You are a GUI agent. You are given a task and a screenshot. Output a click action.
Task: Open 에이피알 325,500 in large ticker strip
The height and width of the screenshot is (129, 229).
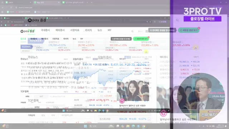point(181,44)
